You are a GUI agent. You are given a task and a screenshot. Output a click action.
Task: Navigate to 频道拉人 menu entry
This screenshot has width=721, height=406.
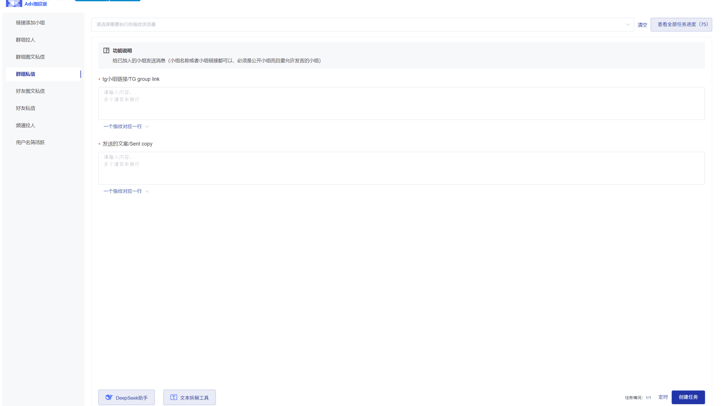[x=25, y=125]
